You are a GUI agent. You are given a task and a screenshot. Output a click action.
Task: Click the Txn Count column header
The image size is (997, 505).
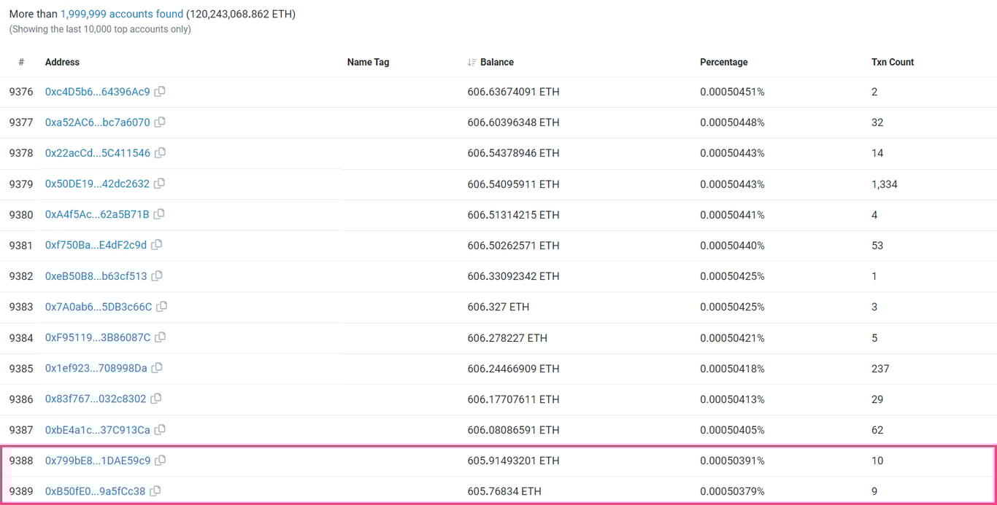coord(892,62)
